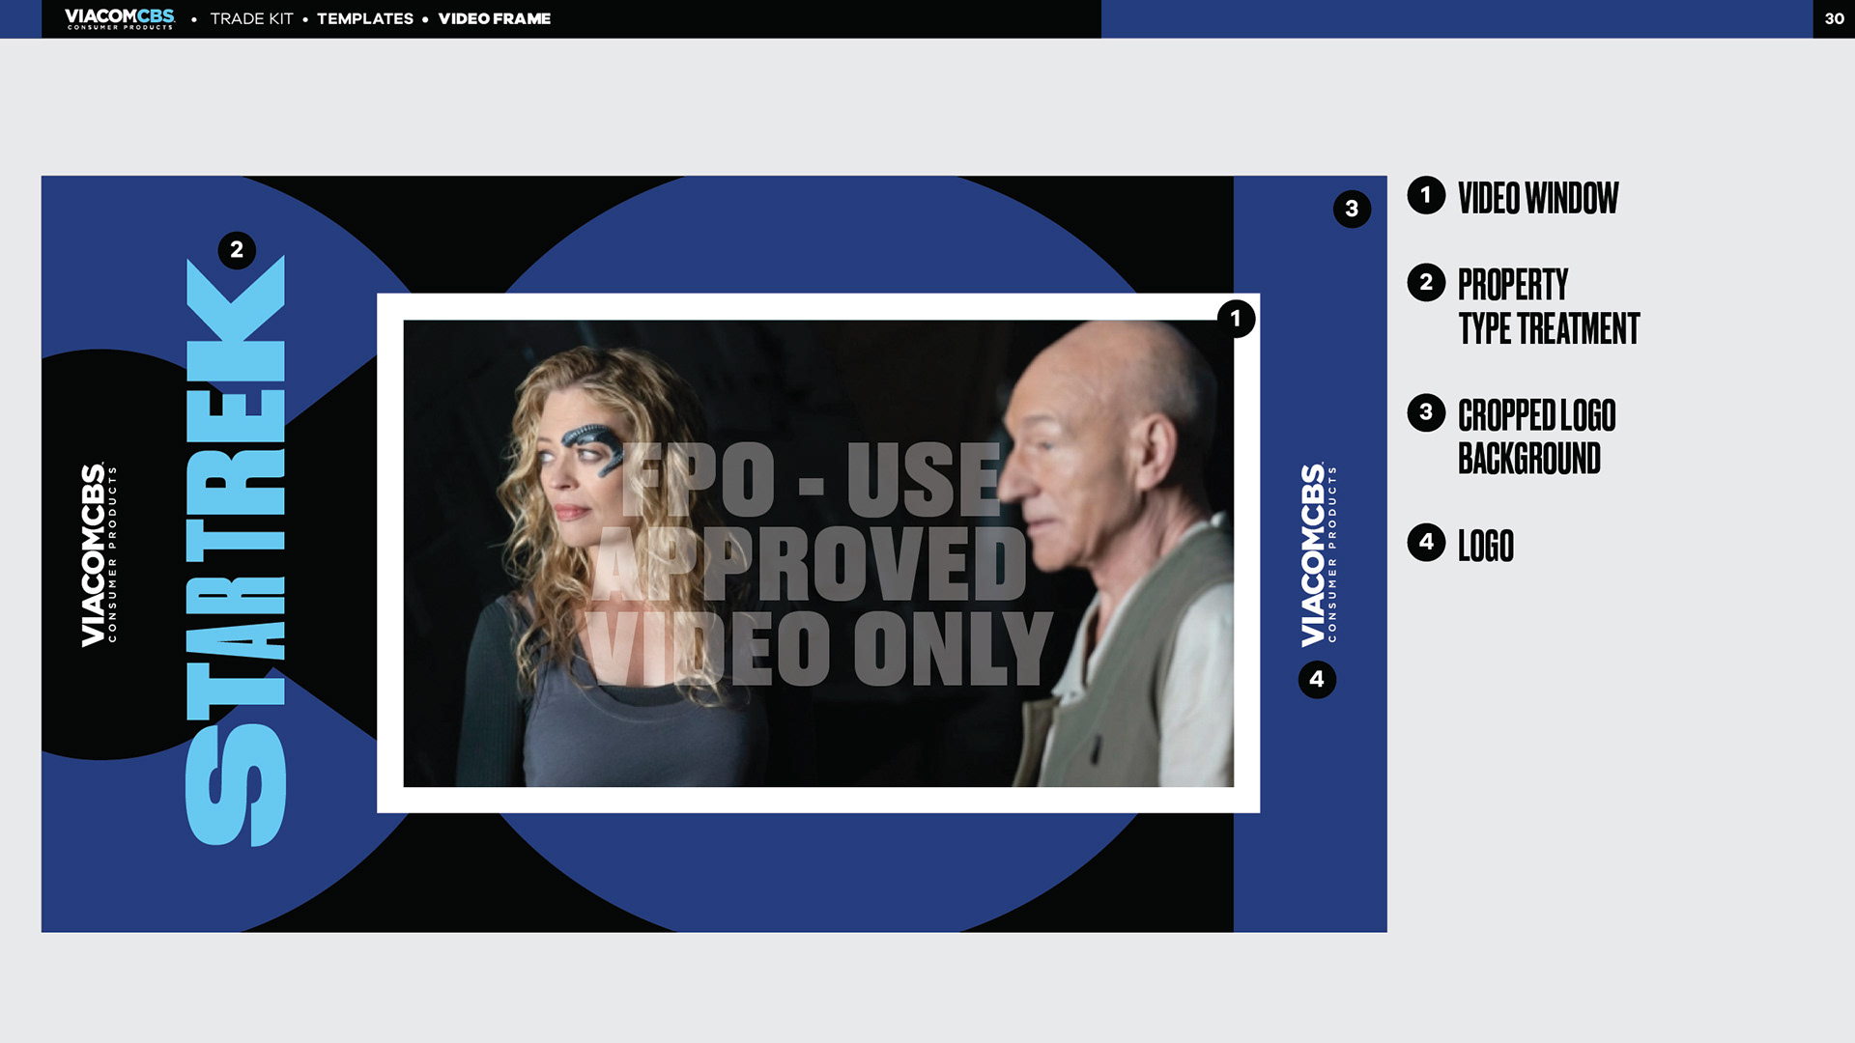Click numbered marker 2 above Star Trek text
1855x1043 pixels.
pyautogui.click(x=237, y=250)
